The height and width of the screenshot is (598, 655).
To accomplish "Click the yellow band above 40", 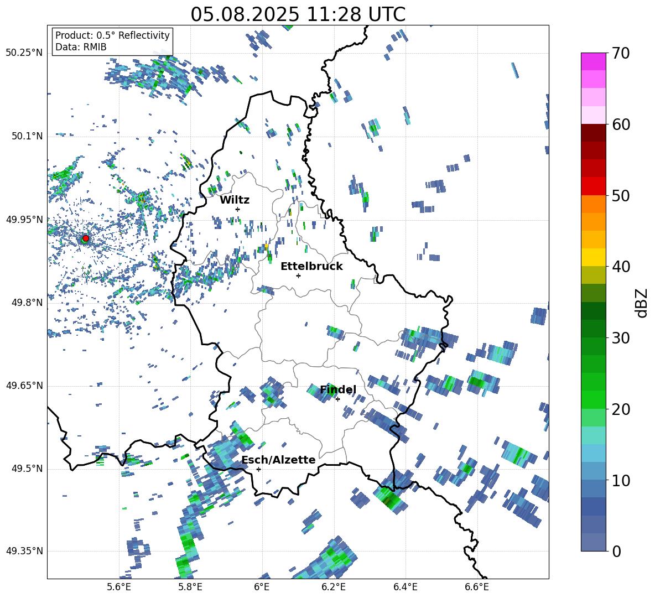I will point(593,257).
